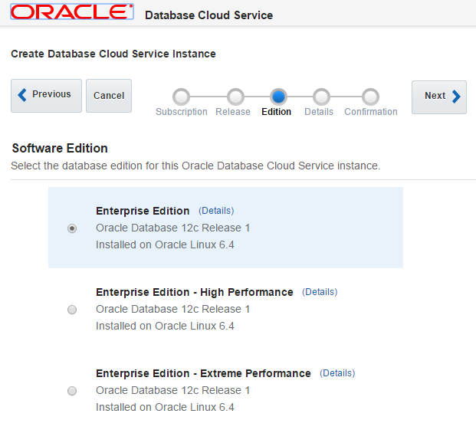Proceed with the Next button
Image resolution: width=476 pixels, height=443 pixels.
439,97
